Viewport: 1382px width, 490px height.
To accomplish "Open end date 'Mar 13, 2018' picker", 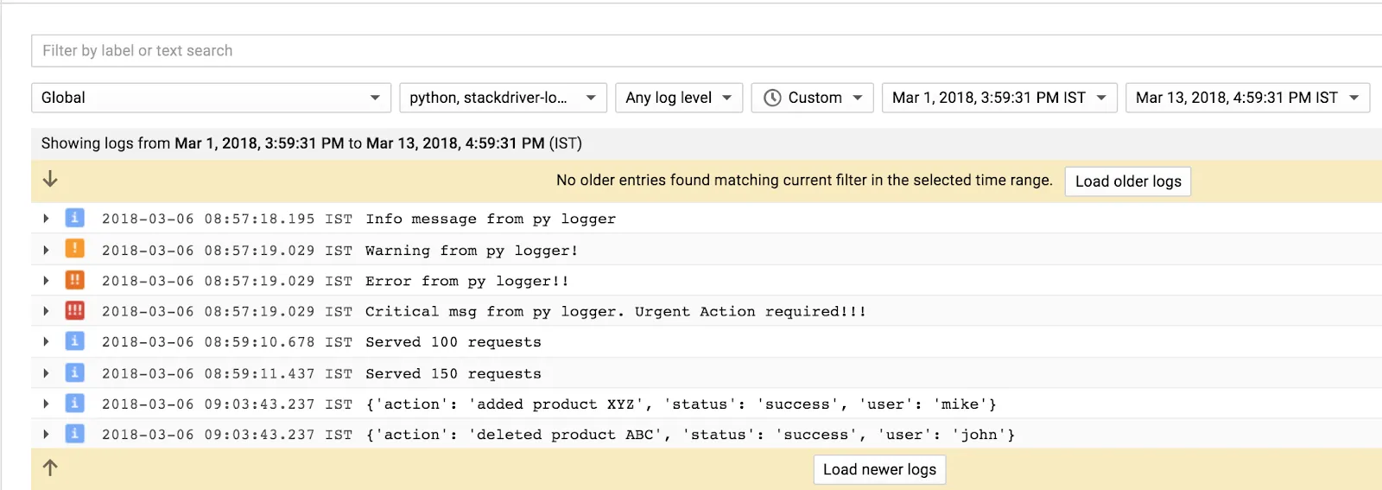I will (1247, 98).
